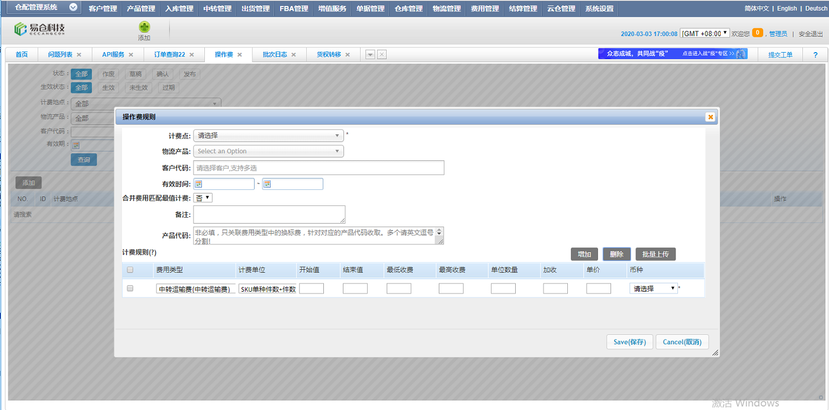Image resolution: width=829 pixels, height=410 pixels.
Task: Tick the select-all checkbox in the 计费规则 header
Action: click(x=130, y=270)
